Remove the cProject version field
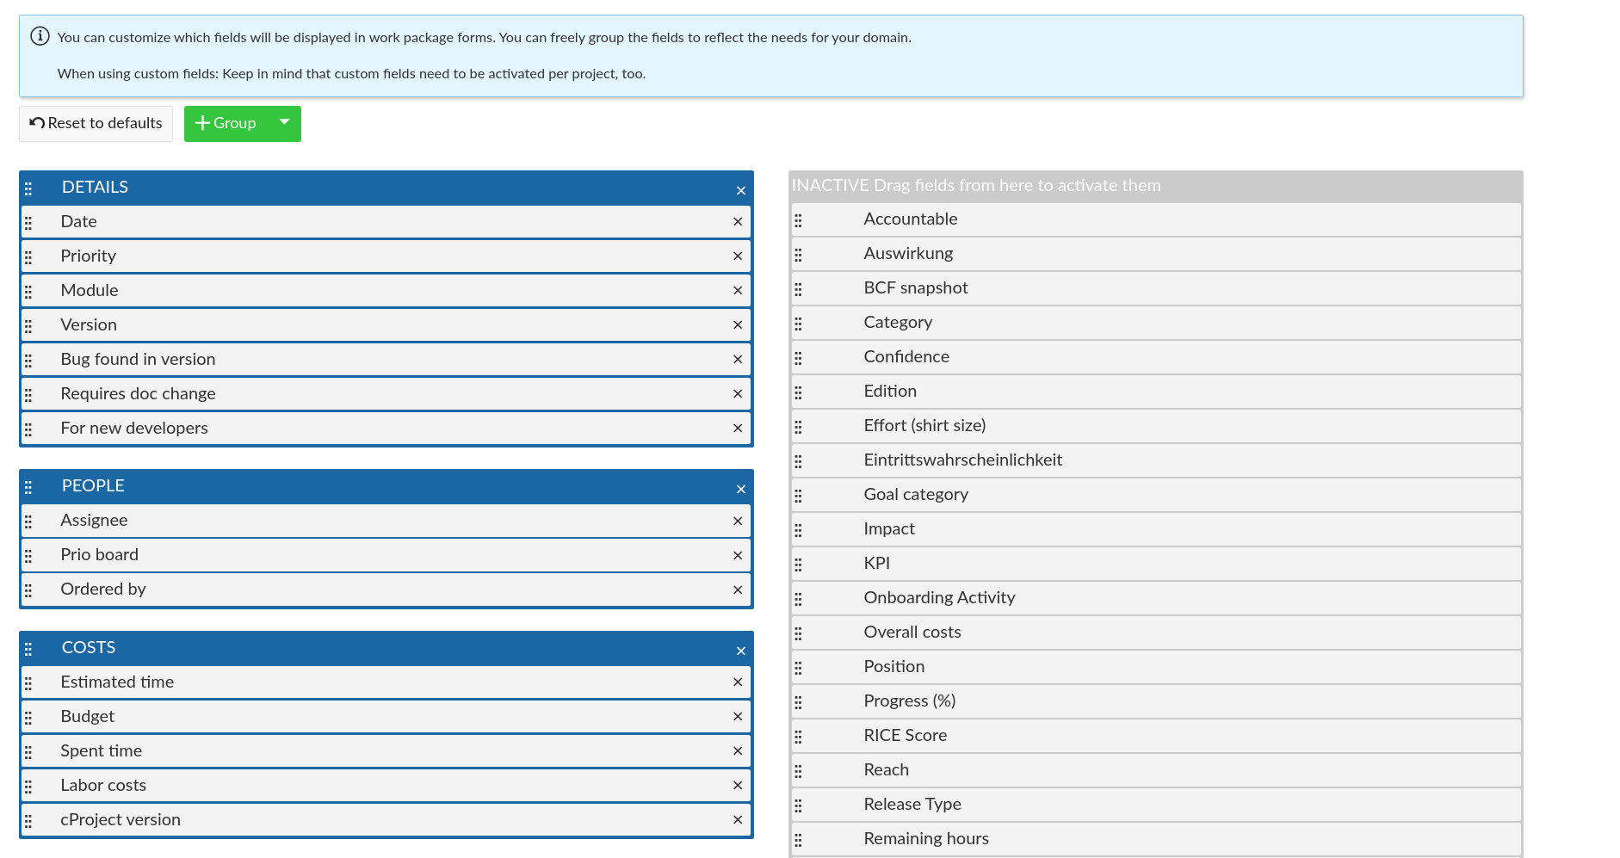Screen dimensions: 1620x858 coord(738,820)
